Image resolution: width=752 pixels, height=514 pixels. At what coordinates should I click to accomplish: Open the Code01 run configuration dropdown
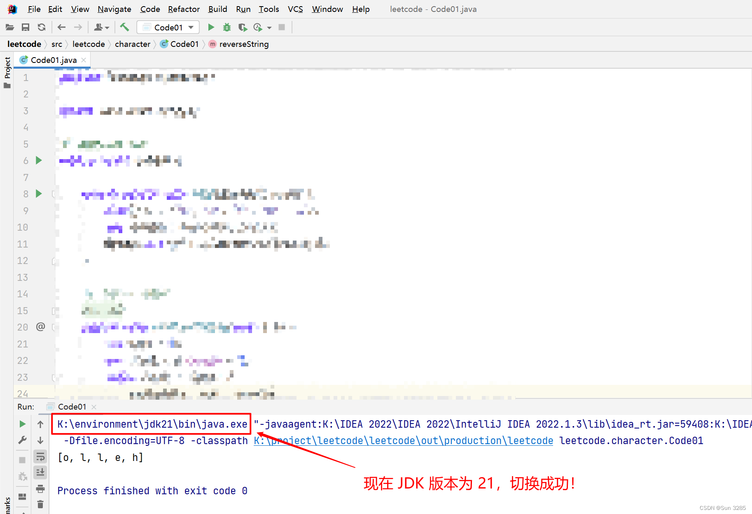coord(168,27)
